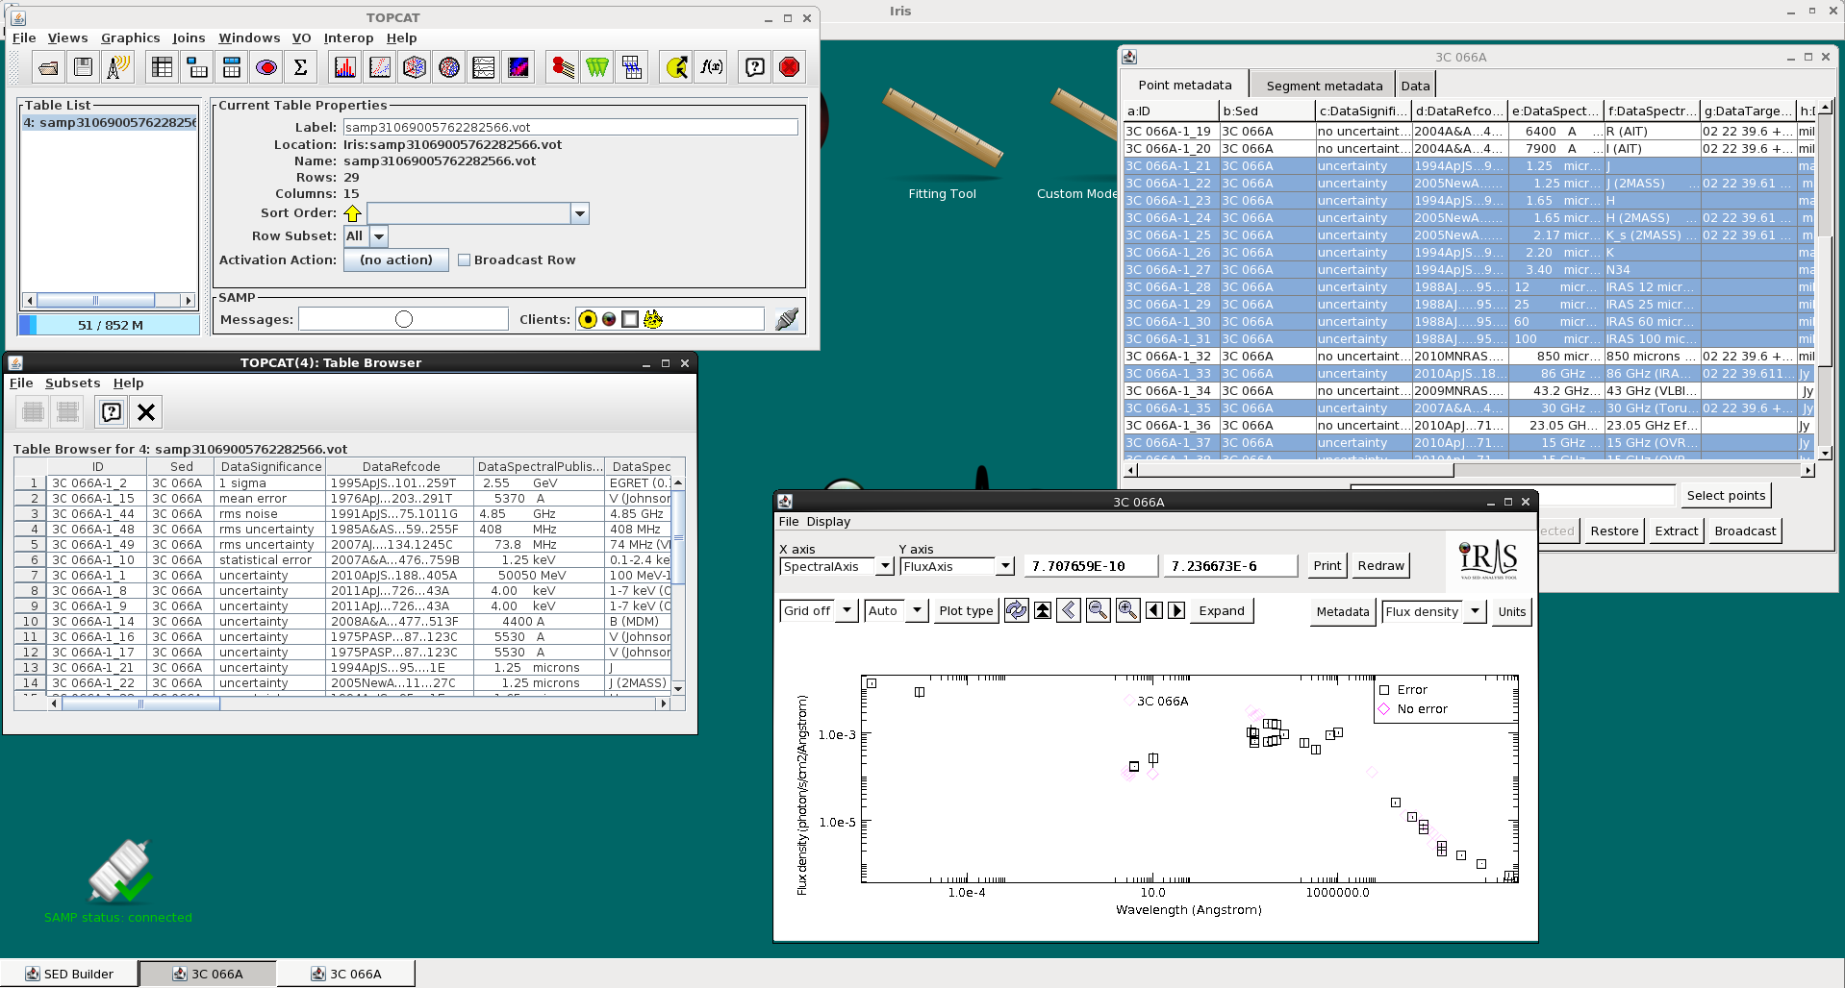Screen dimensions: 1845x988
Task: Click the pair match icon in TOPCAT toolbar
Action: (563, 67)
